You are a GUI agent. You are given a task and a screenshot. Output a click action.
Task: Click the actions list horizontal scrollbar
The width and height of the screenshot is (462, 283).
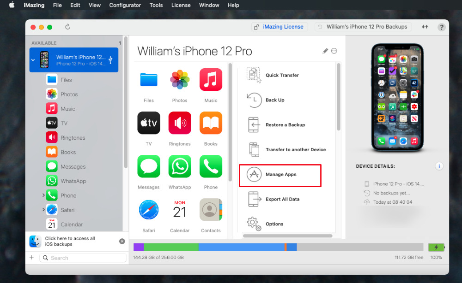point(287,236)
